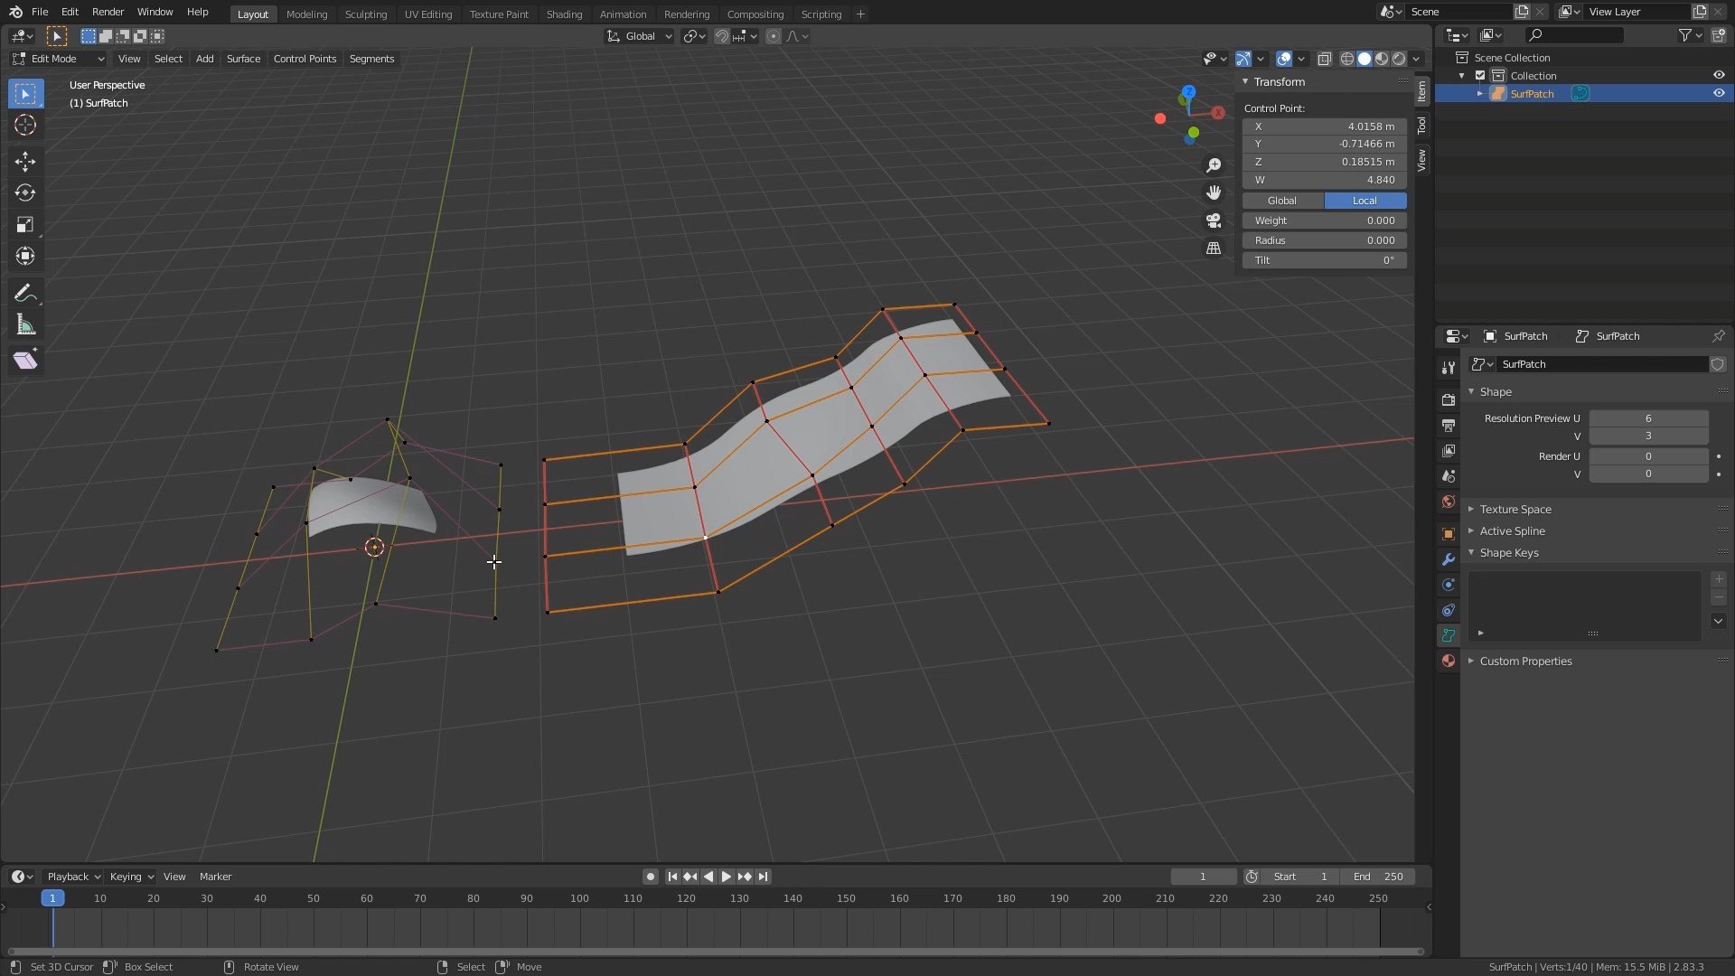Open the Modifiers wrench properties tab
This screenshot has width=1735, height=976.
1449,559
